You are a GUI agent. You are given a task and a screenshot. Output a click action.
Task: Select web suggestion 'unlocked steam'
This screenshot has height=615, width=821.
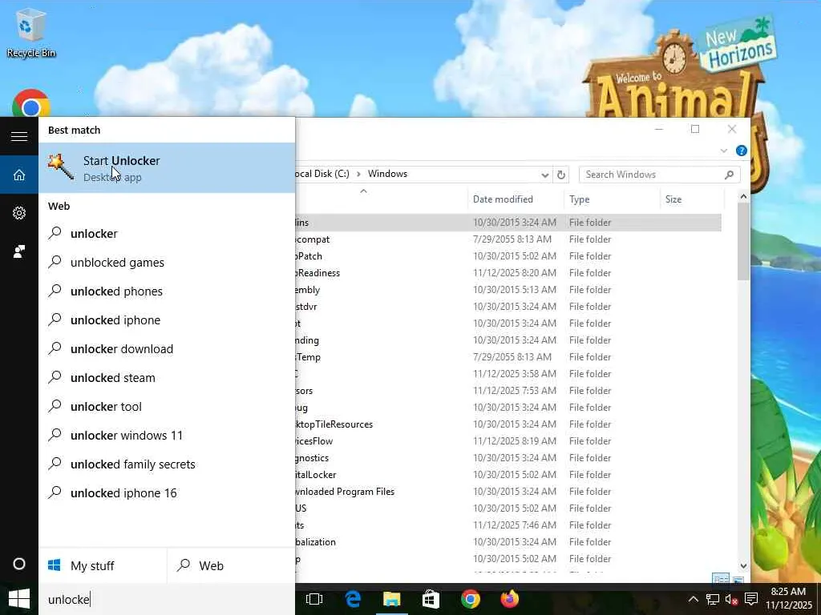point(167,378)
